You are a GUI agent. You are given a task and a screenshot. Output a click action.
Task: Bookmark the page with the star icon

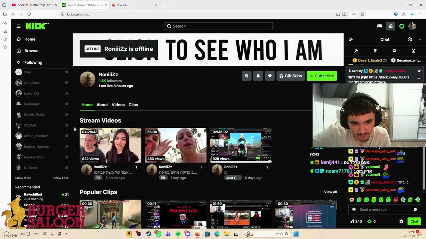[x=362, y=14]
